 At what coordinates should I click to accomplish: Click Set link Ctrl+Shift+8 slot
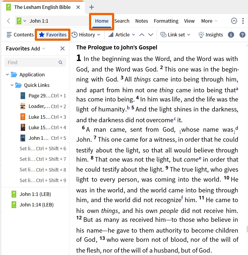43,170
